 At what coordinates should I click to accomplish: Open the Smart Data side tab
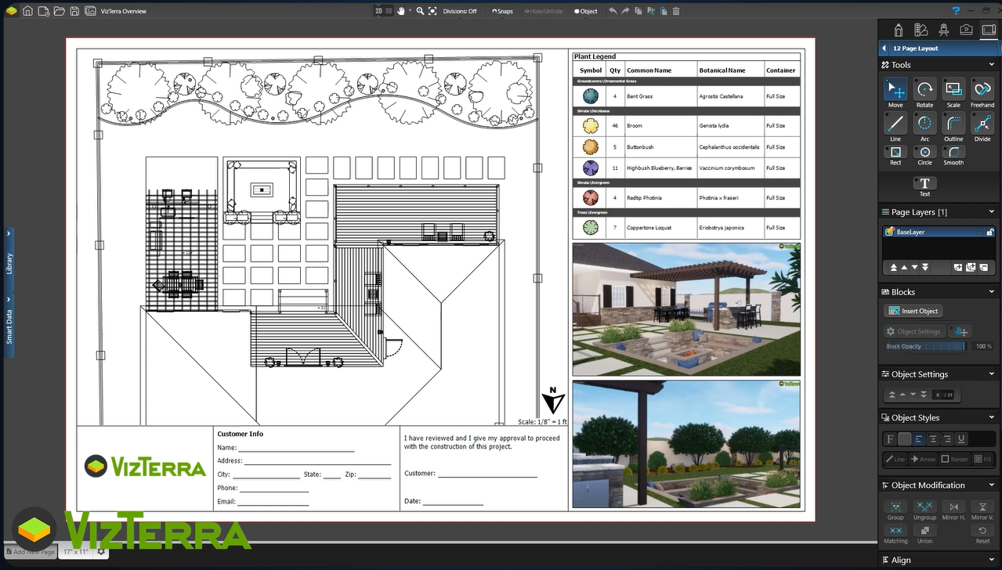pyautogui.click(x=9, y=326)
